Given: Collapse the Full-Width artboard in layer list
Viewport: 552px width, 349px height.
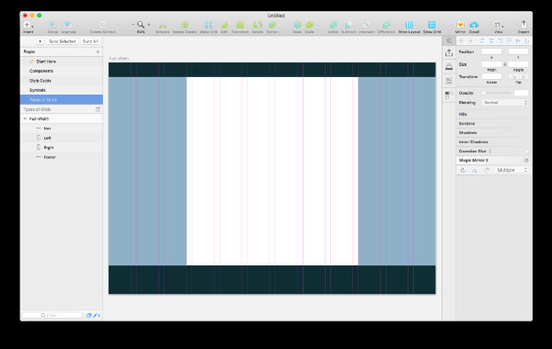Looking at the screenshot, I should point(25,118).
